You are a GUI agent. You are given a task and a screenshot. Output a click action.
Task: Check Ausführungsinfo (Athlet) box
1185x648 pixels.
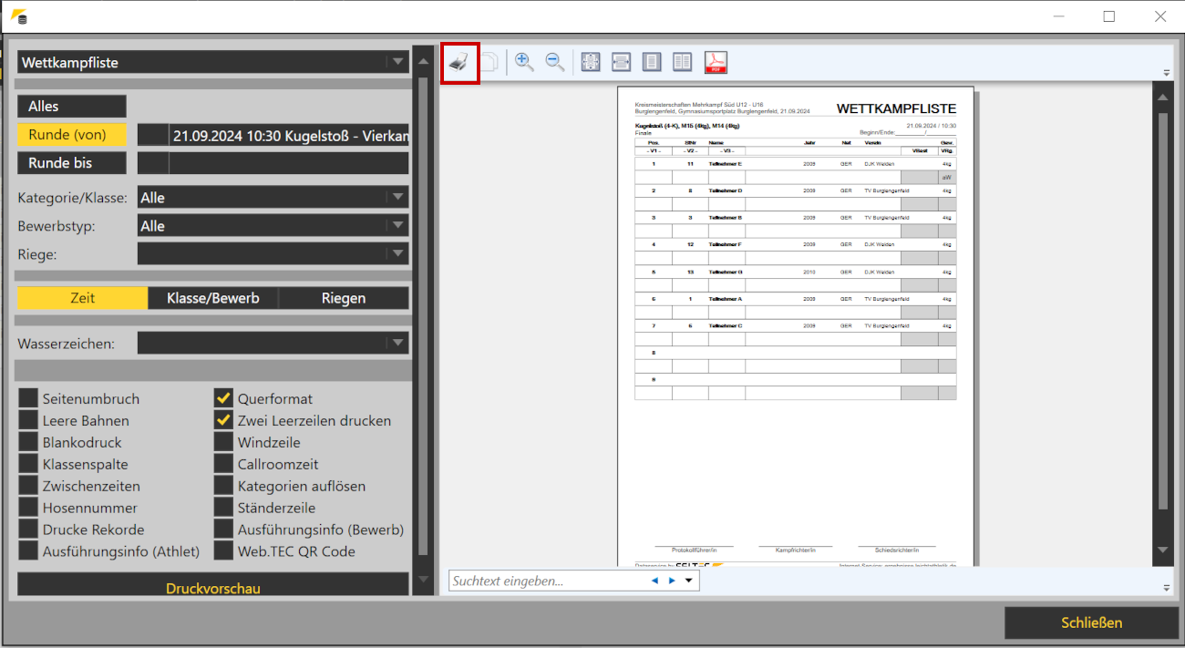click(x=28, y=551)
